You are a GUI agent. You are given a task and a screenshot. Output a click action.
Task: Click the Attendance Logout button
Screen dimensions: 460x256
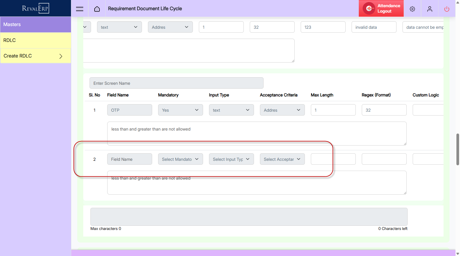pyautogui.click(x=388, y=8)
